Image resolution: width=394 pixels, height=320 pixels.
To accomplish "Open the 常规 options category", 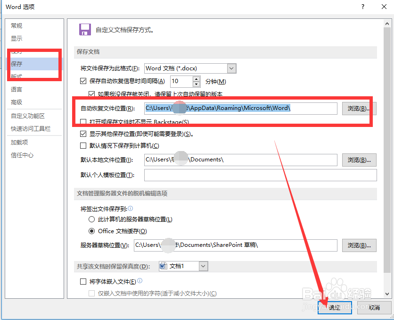I will [16, 25].
